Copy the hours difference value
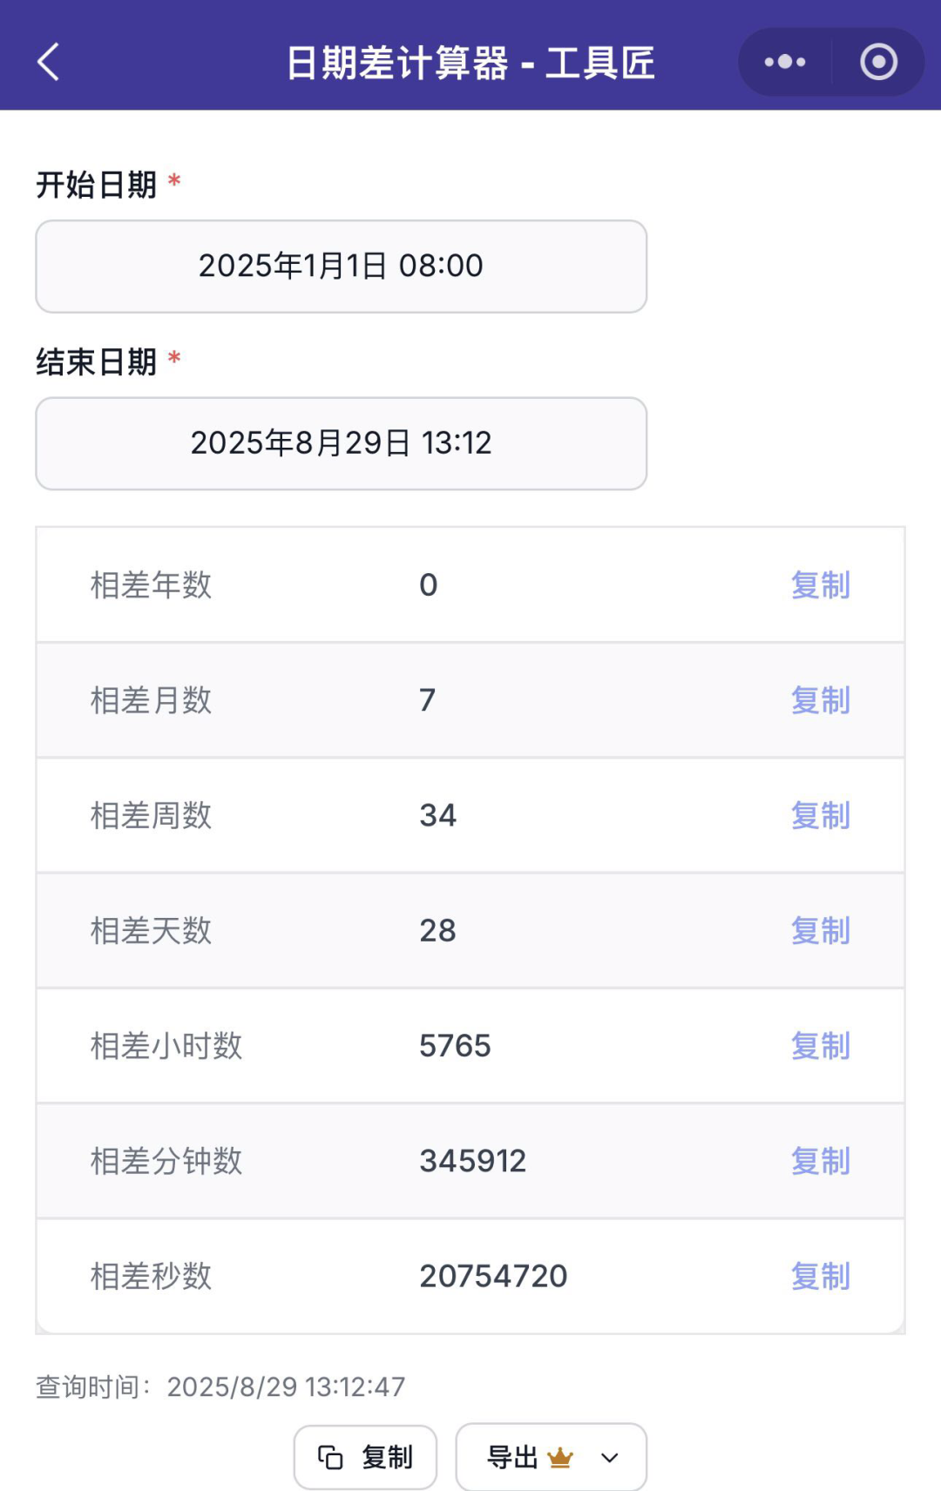The width and height of the screenshot is (941, 1491). point(820,1046)
